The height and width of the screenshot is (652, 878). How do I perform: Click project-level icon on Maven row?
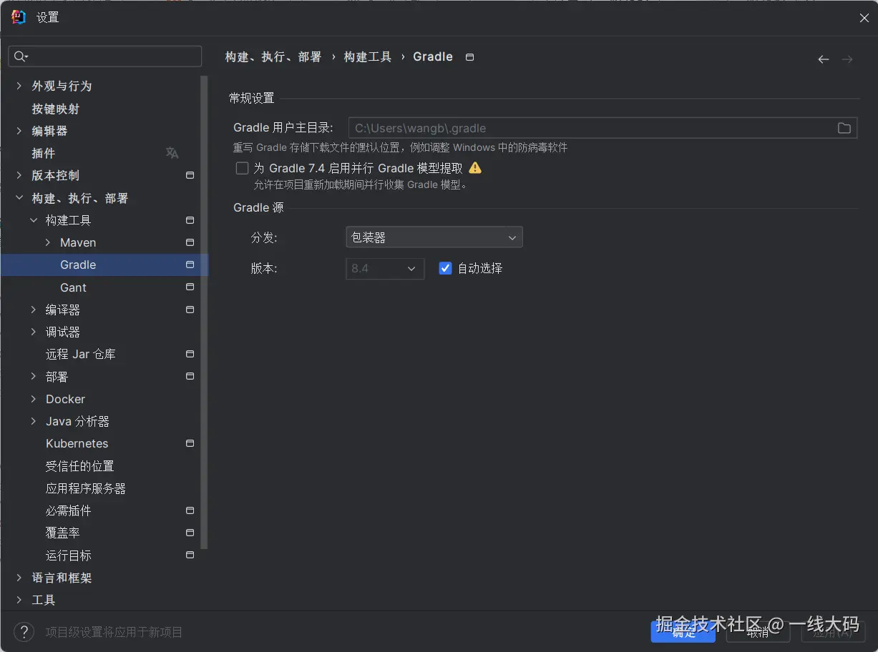click(x=190, y=242)
